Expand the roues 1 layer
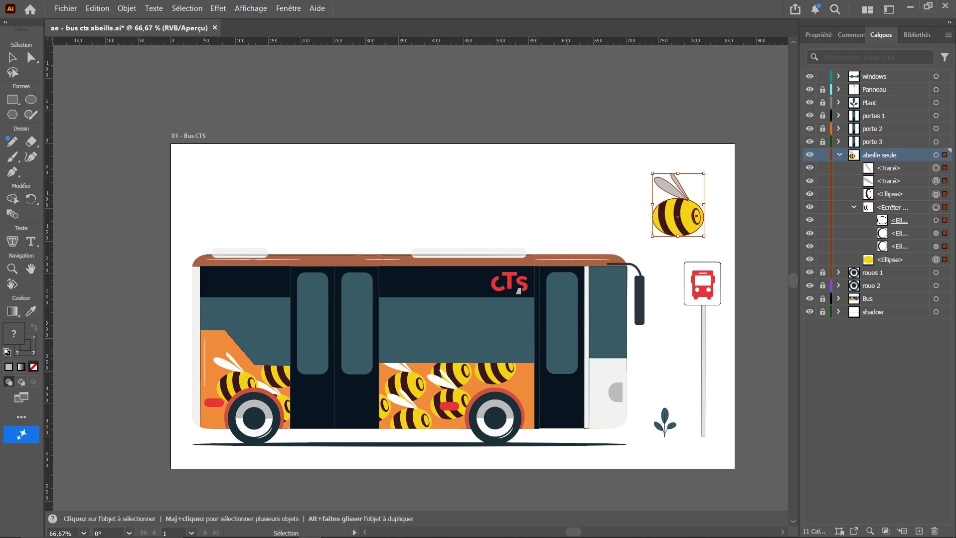Viewport: 956px width, 538px height. coord(838,272)
